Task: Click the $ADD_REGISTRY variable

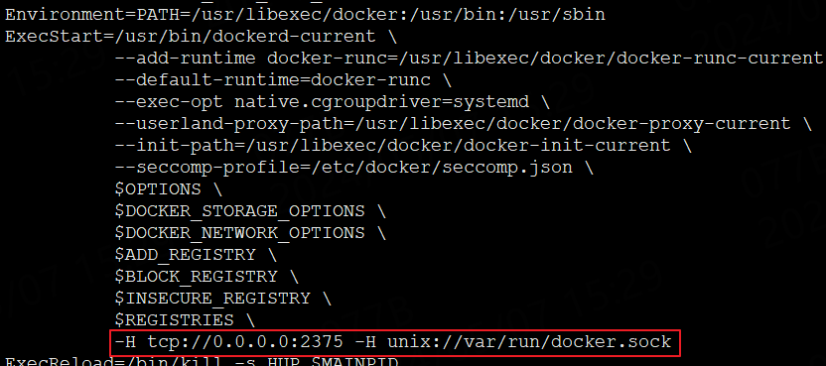Action: (185, 255)
